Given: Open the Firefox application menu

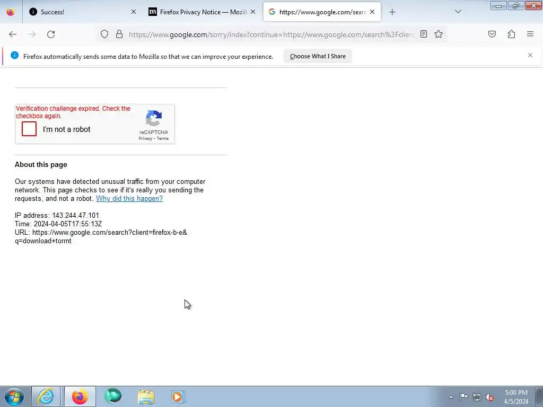Looking at the screenshot, I should pyautogui.click(x=530, y=34).
